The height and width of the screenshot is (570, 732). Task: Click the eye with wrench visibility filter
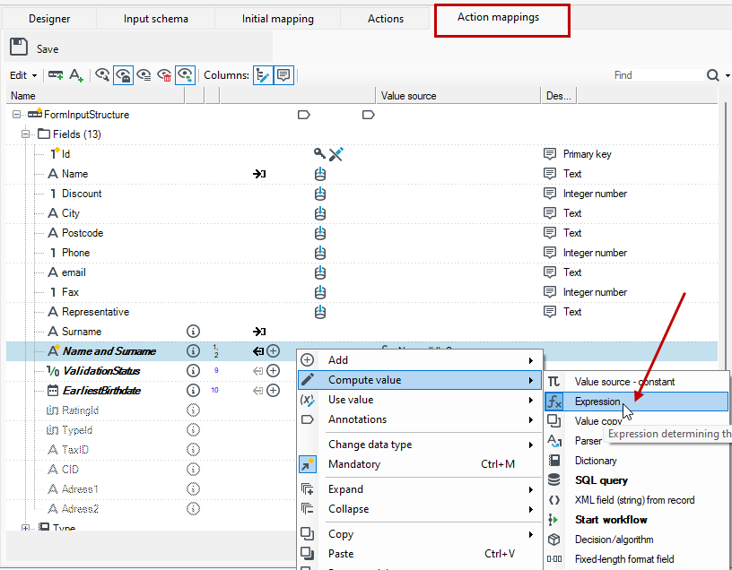[102, 75]
